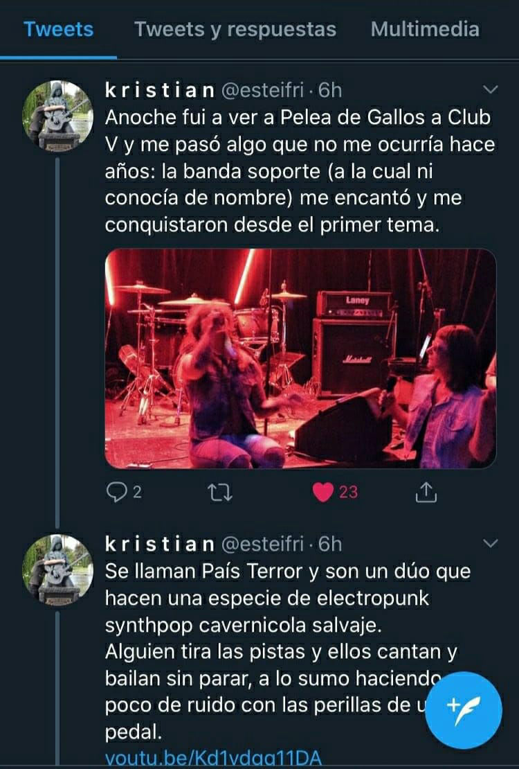Image resolution: width=519 pixels, height=769 pixels.
Task: Tap the share icon under the concert photo
Action: coord(426,492)
